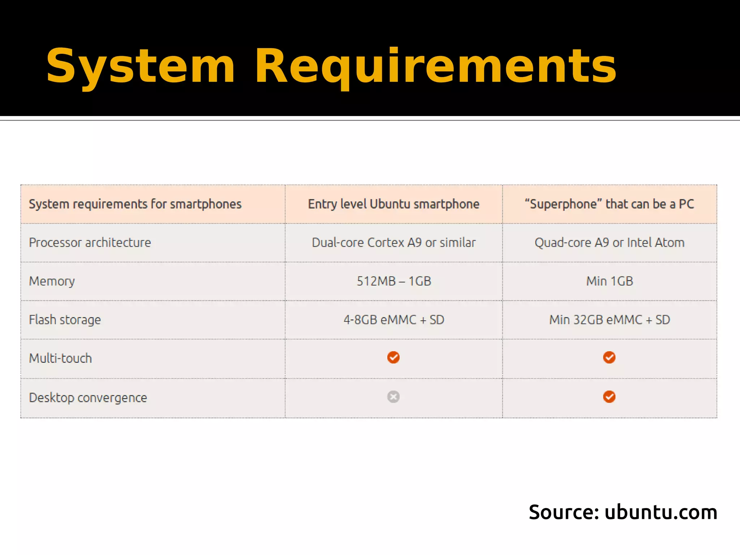Click the 'Min 32GB eMMC + SD' cell
The image size is (740, 555).
click(610, 320)
